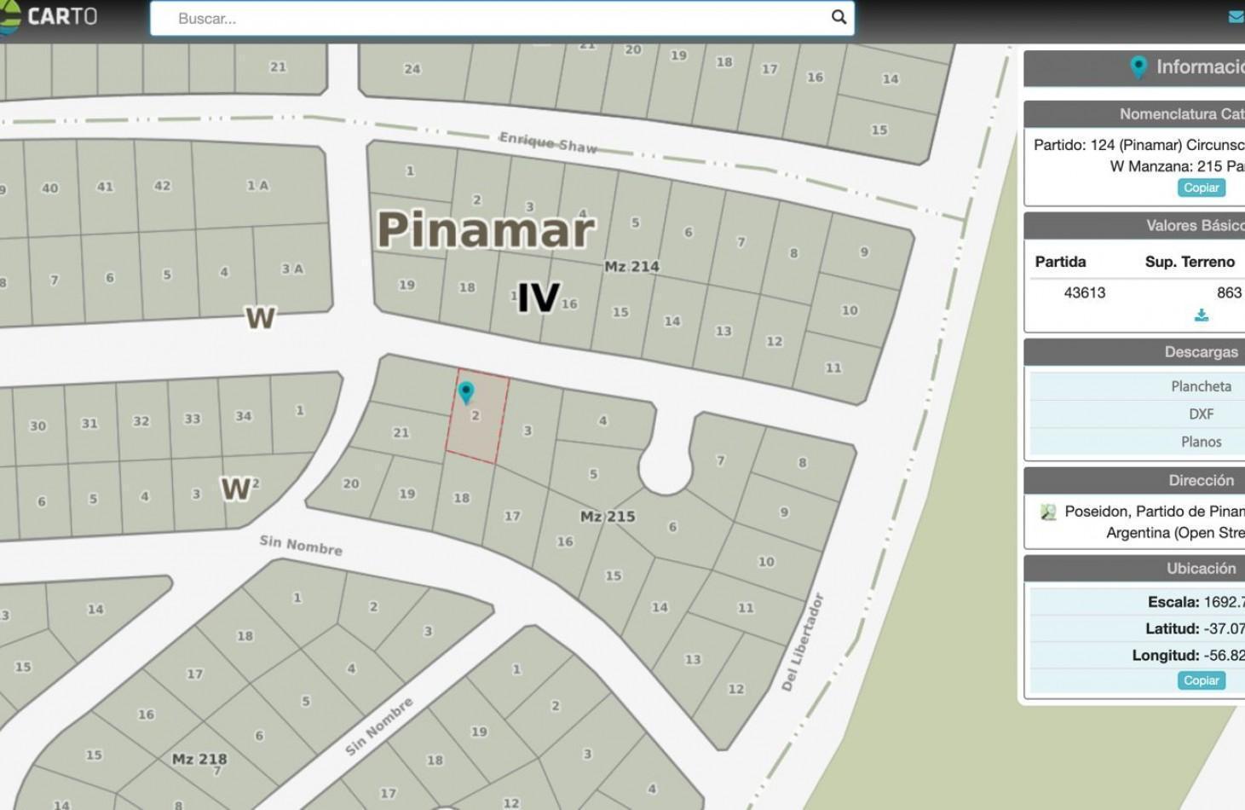Click the Valores Básicos section header
Image resolution: width=1245 pixels, height=810 pixels.
pyautogui.click(x=1134, y=225)
